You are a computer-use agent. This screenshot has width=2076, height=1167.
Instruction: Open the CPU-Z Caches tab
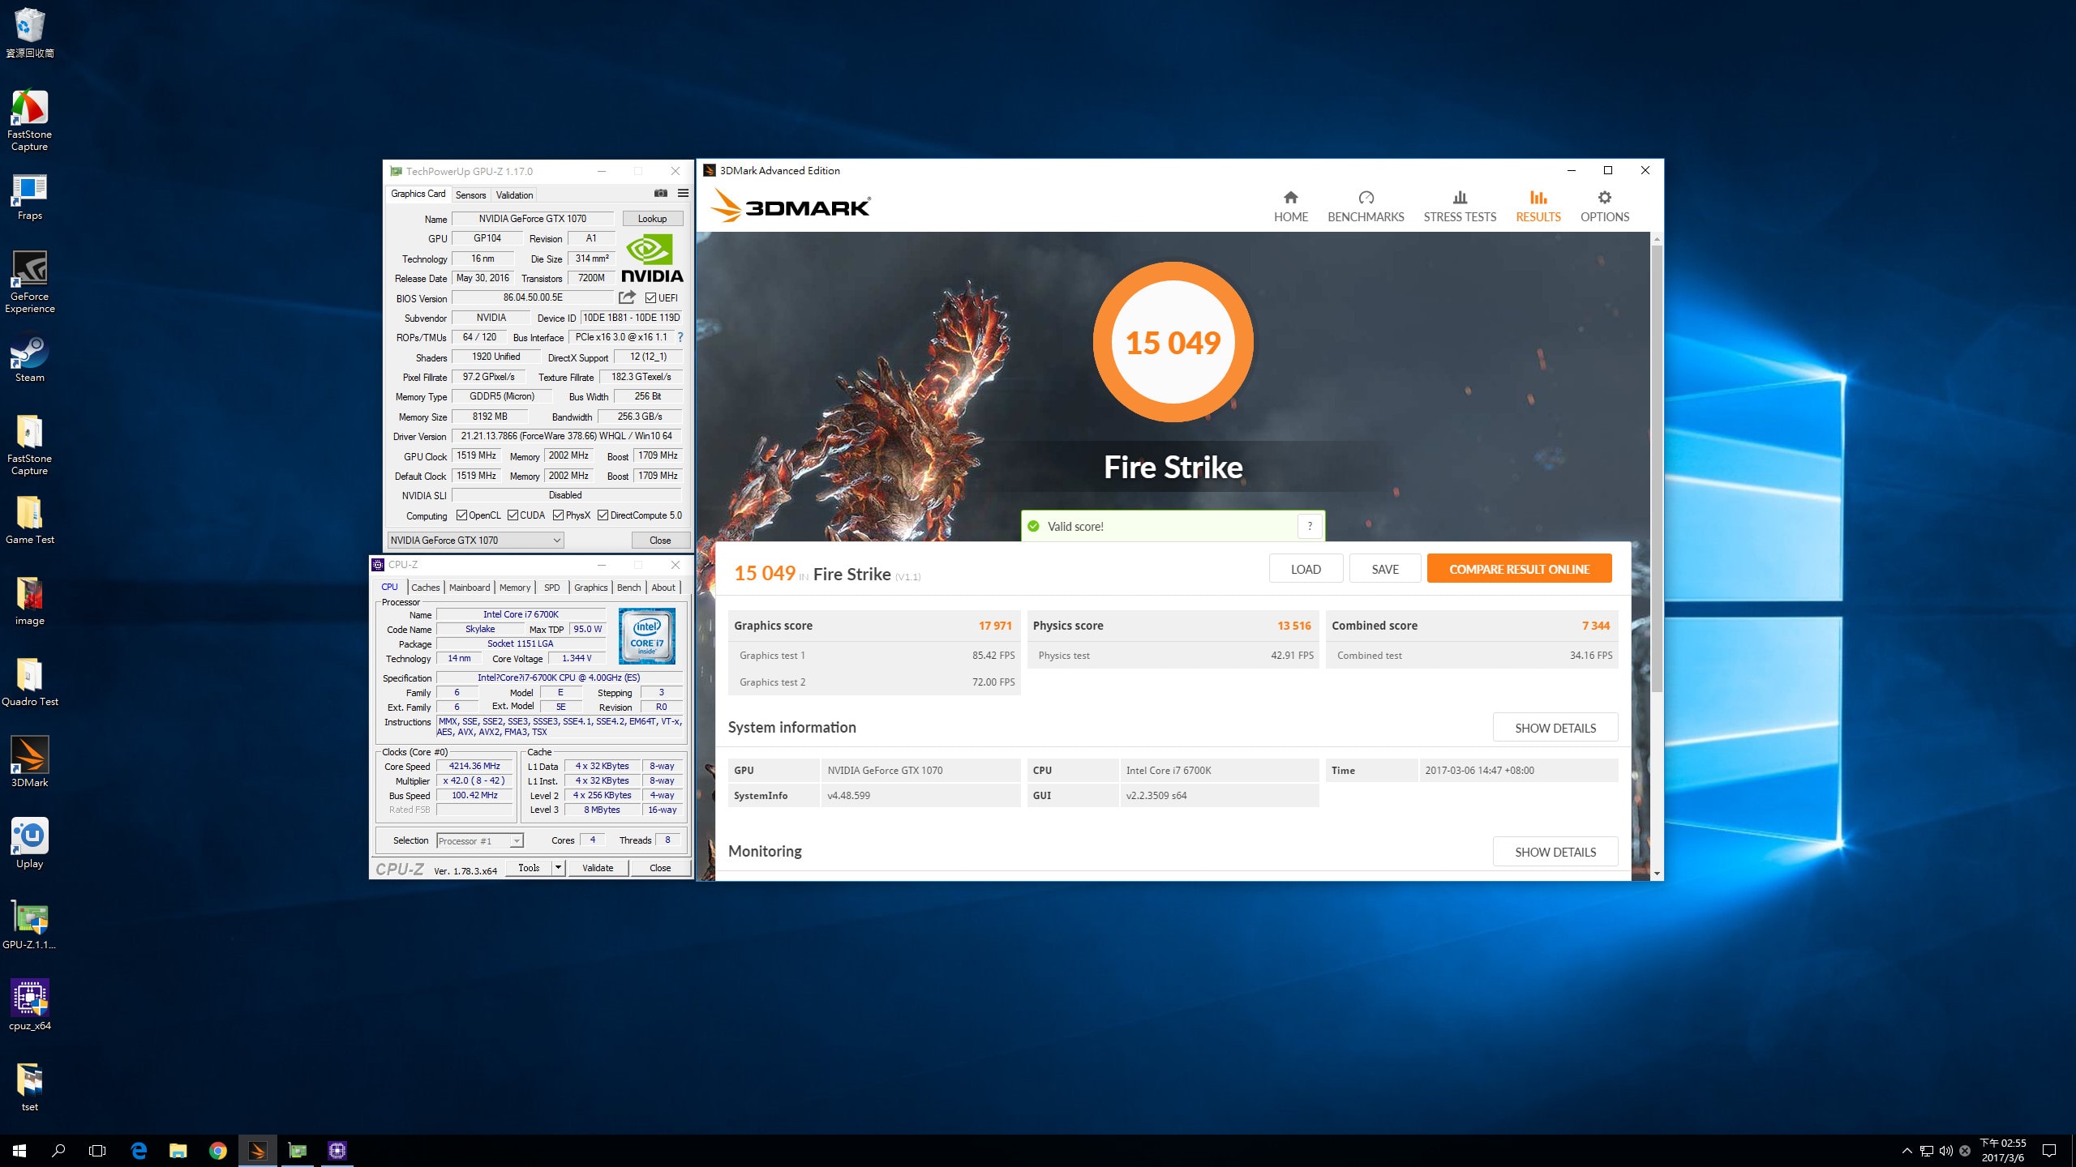tap(425, 588)
